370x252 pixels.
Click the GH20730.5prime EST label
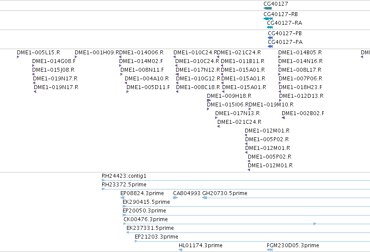click(x=225, y=193)
